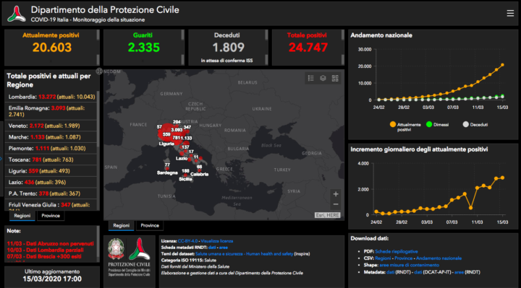Open the hamburger menu at top right
The image size is (521, 288).
click(510, 13)
